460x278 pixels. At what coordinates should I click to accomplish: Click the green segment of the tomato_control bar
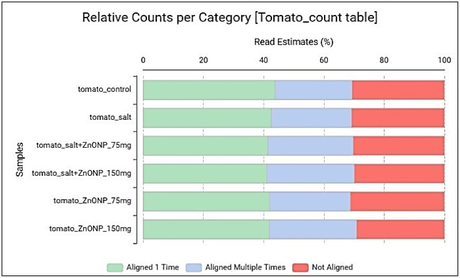pos(209,90)
